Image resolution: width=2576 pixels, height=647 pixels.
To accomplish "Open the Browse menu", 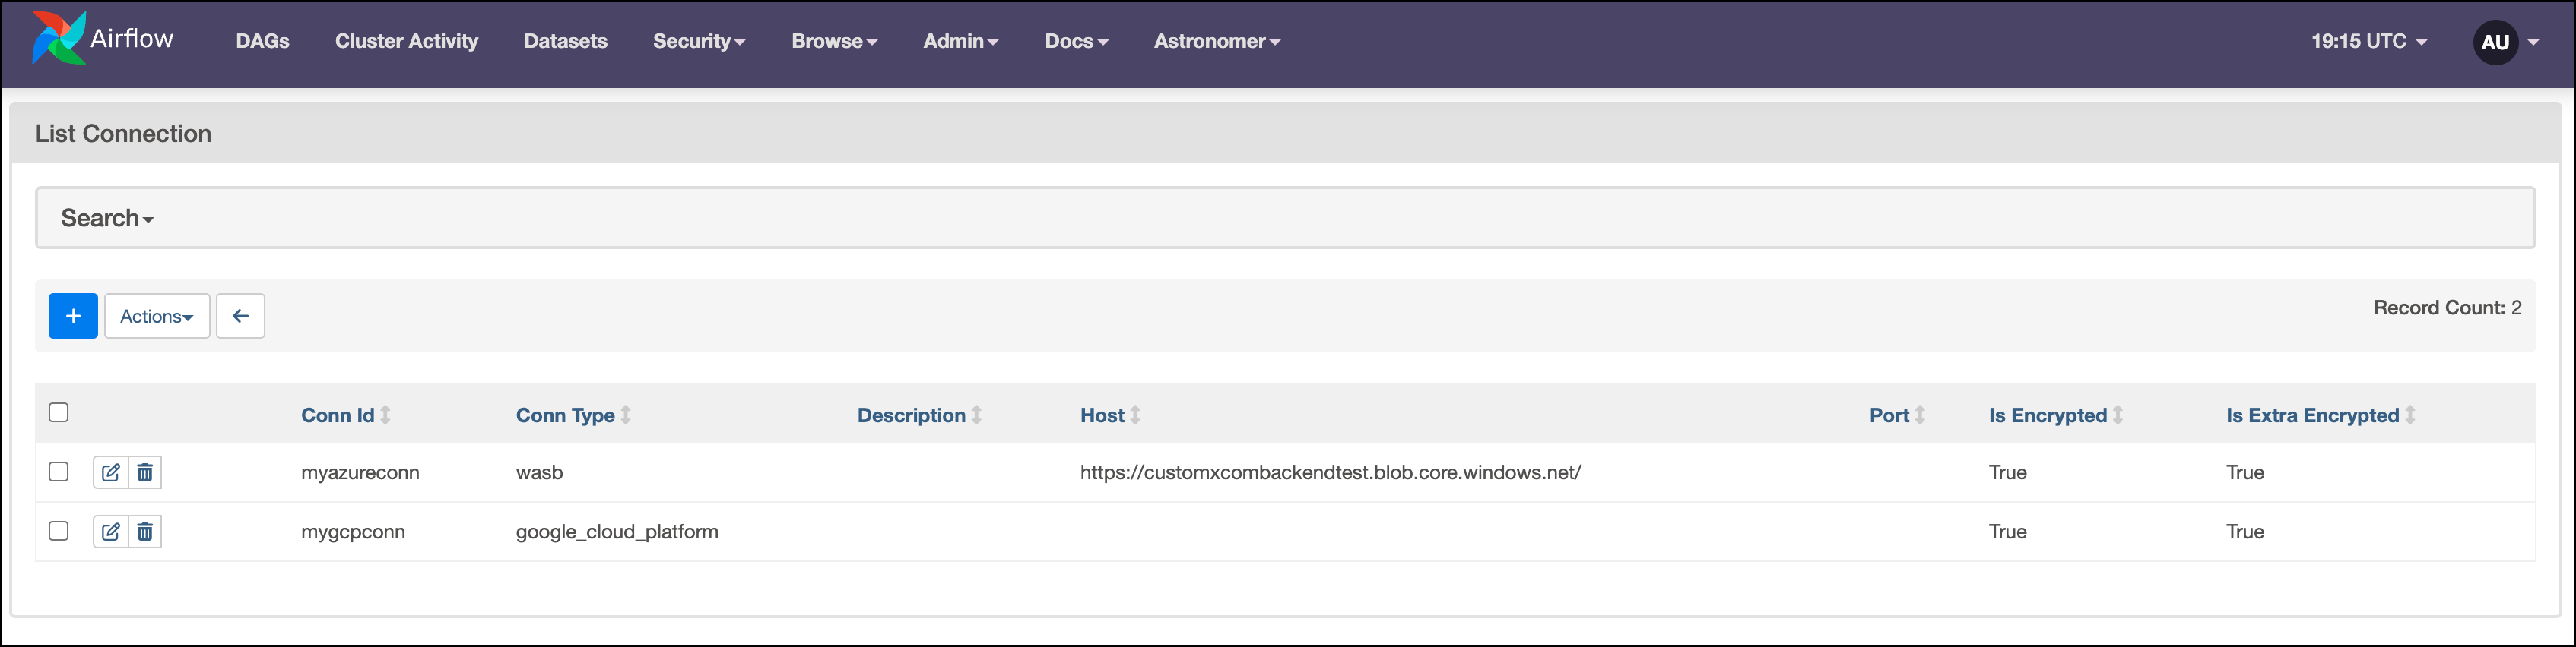I will coord(834,41).
